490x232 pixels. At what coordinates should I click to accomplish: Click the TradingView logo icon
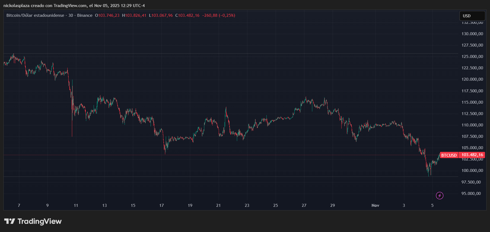[x=10, y=221]
